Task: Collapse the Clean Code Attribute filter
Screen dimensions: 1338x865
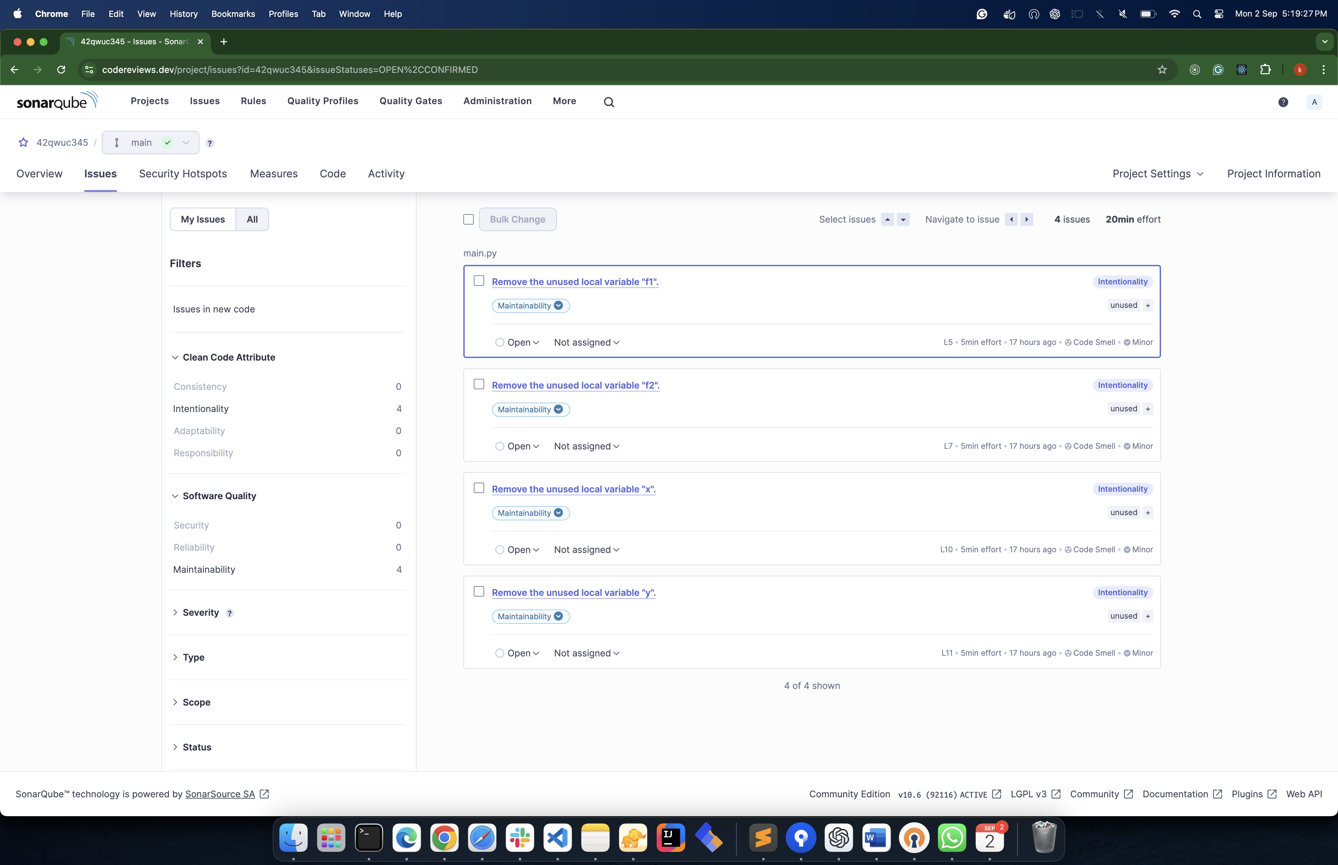Action: 224,358
